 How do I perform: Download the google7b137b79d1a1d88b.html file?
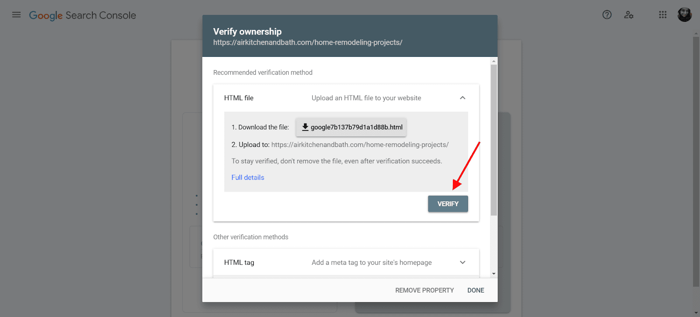click(351, 127)
